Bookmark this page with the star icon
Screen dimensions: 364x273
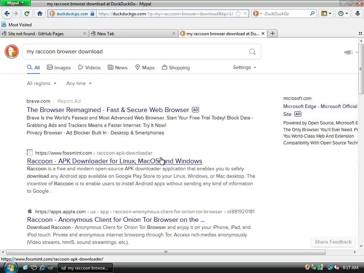click(x=238, y=14)
